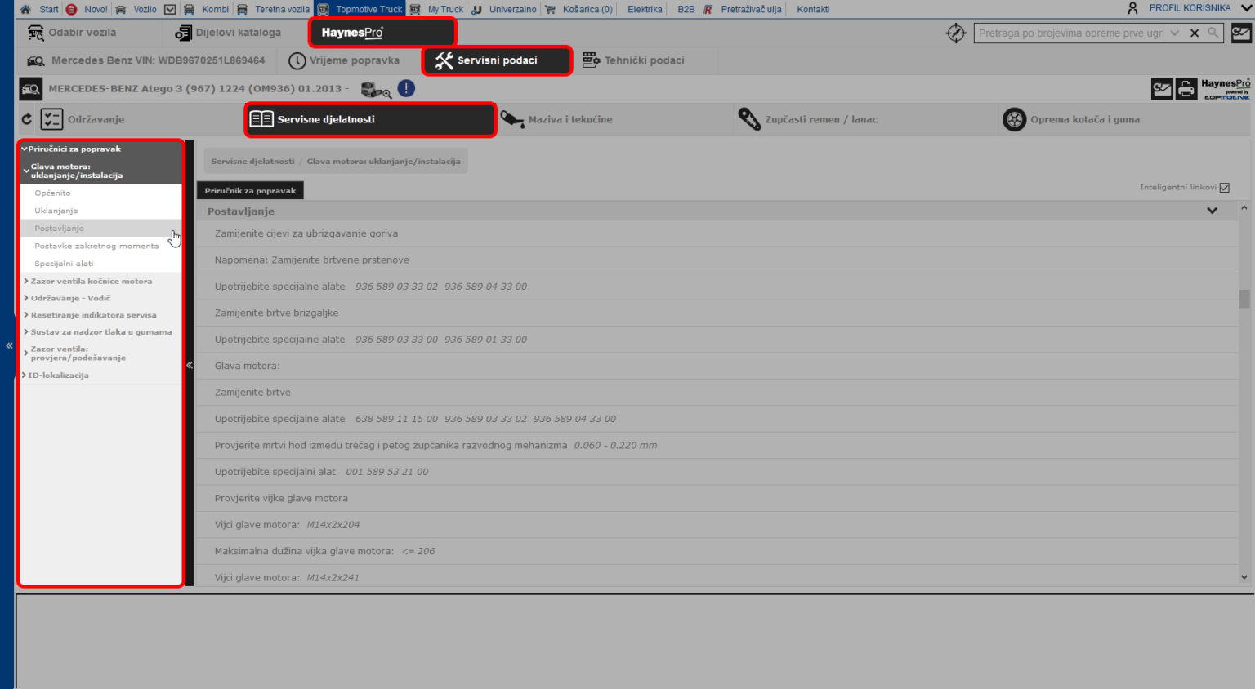The image size is (1255, 689).
Task: Click the far-left blue bar collapse arrows
Action: coord(9,345)
